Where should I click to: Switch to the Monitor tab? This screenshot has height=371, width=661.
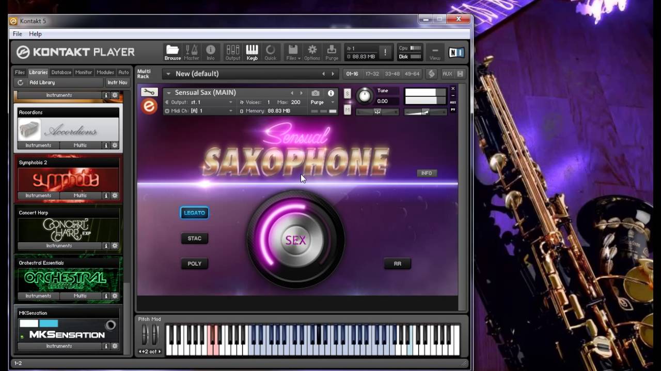(83, 72)
